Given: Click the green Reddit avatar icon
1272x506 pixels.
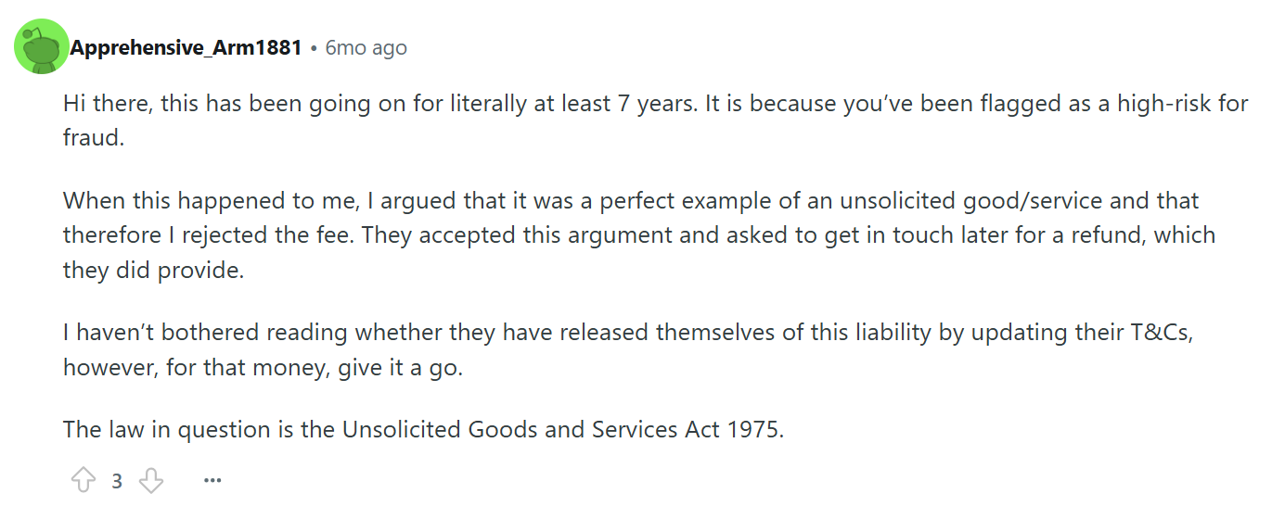Looking at the screenshot, I should point(42,46).
